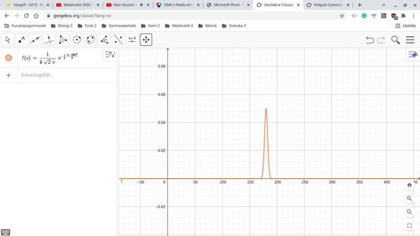
Task: Toggle the graphics view style bar
Action: click(413, 55)
